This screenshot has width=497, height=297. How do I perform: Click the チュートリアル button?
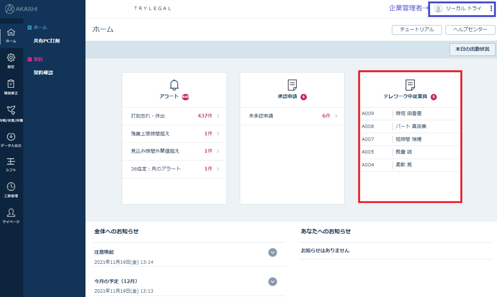(417, 30)
